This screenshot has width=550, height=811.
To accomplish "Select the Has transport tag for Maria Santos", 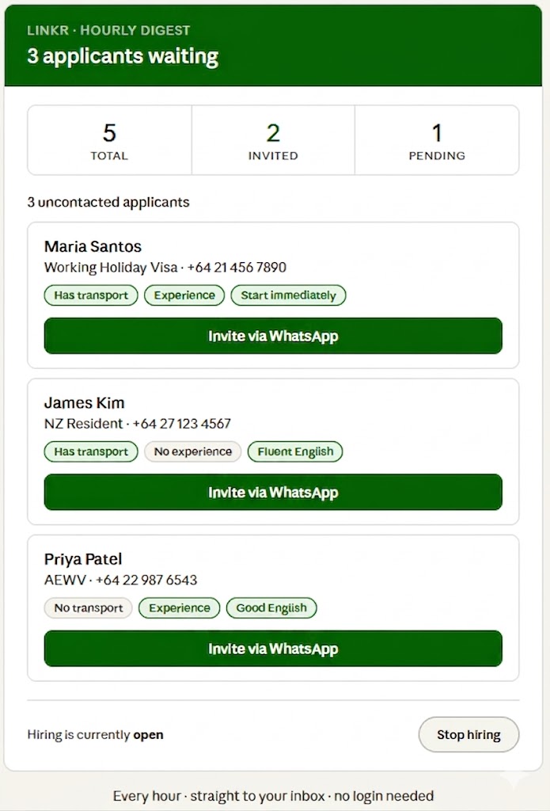I will point(90,295).
